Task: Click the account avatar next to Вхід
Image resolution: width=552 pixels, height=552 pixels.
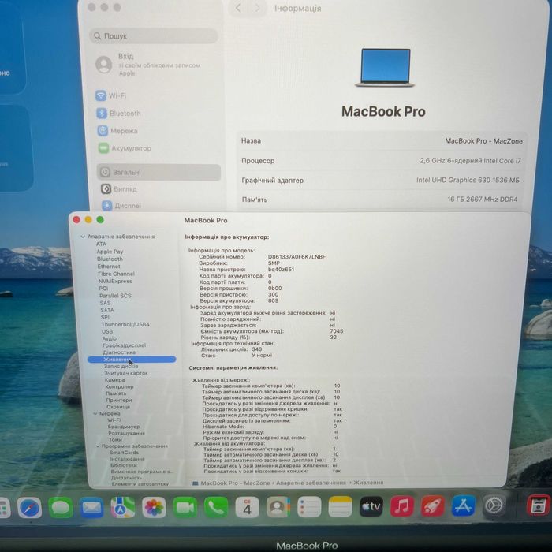Action: pos(104,65)
